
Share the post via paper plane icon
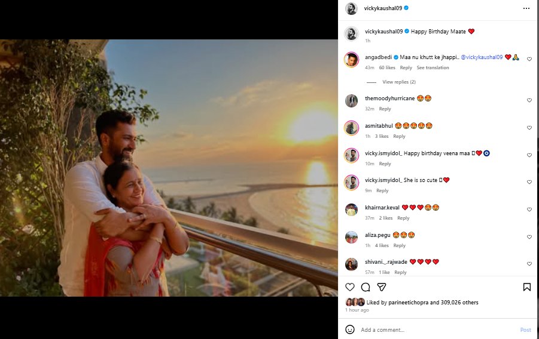pos(381,287)
